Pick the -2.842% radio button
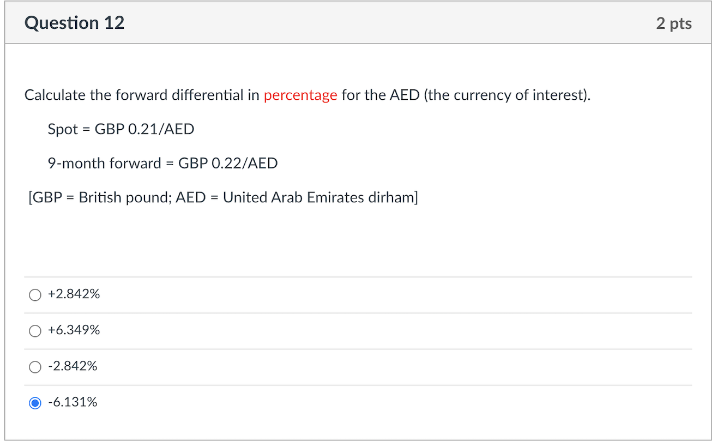This screenshot has width=723, height=447. point(35,367)
